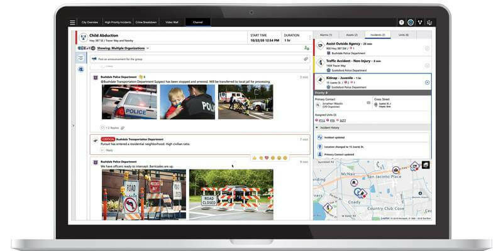
Task: Open the High Priority Incidents tab
Action: tap(118, 23)
